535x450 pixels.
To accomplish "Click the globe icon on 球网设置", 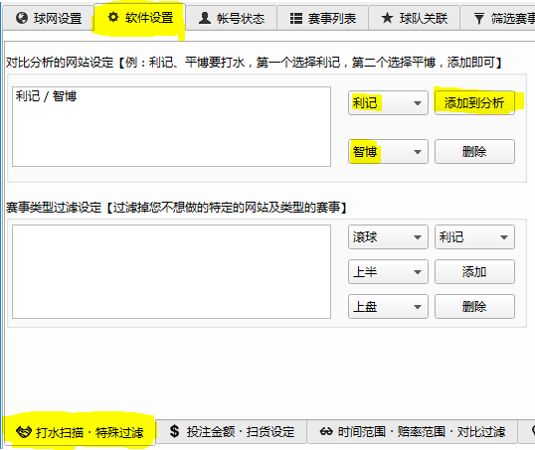I will pos(22,18).
